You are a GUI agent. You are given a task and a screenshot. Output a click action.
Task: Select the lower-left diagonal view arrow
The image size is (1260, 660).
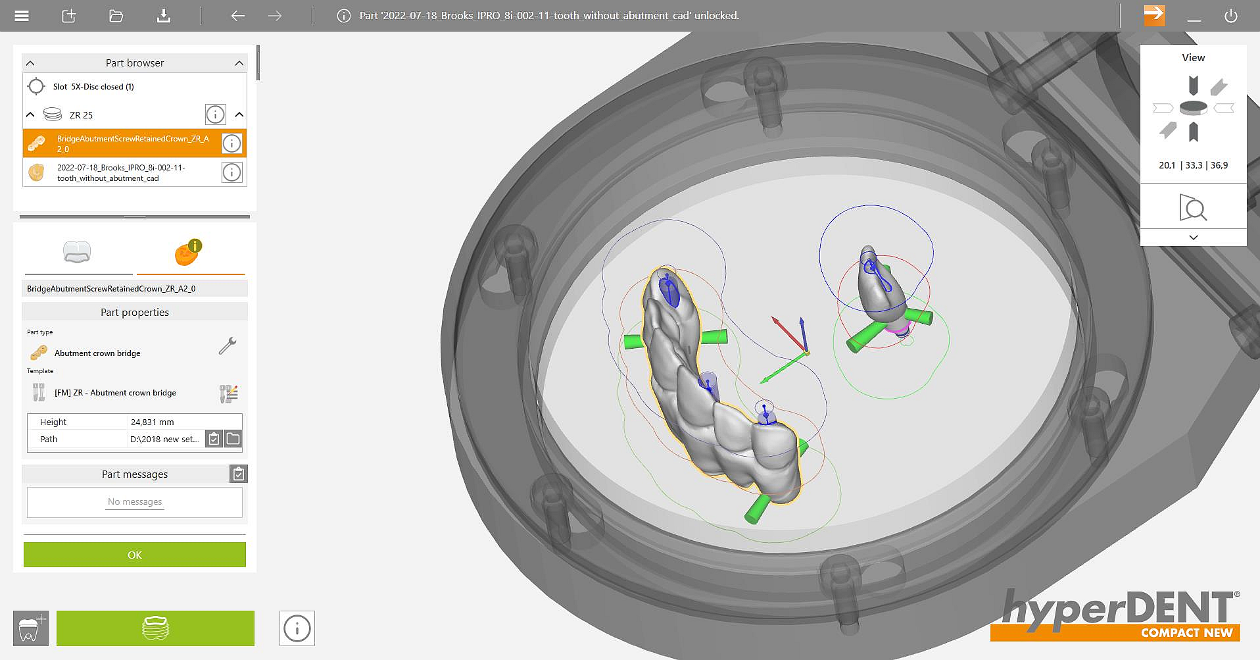pos(1168,130)
